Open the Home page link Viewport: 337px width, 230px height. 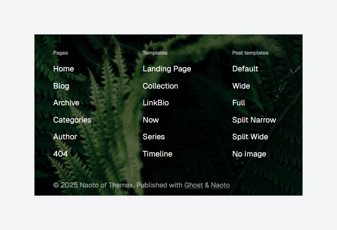coord(64,69)
